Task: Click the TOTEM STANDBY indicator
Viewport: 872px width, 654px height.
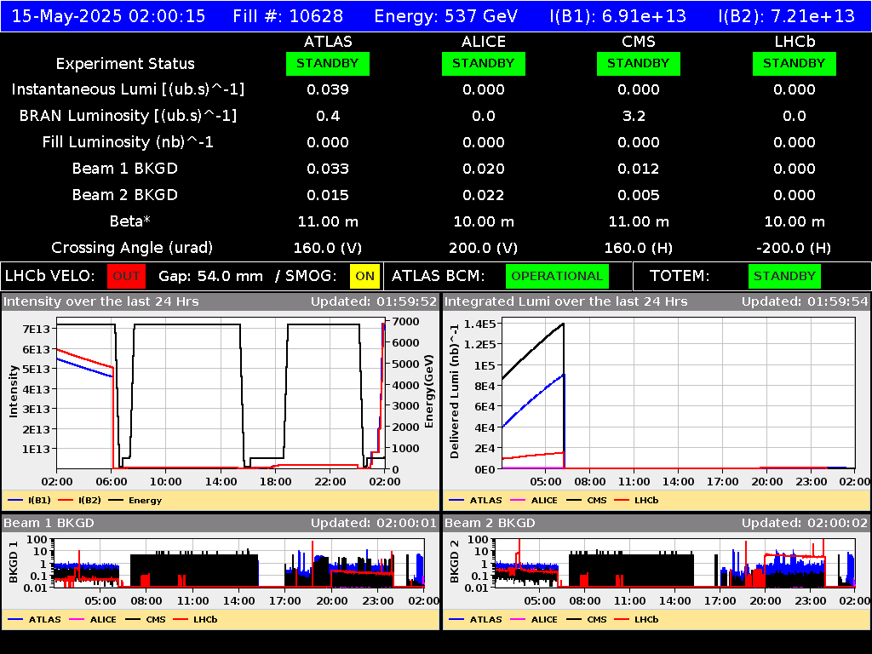Action: 784,276
